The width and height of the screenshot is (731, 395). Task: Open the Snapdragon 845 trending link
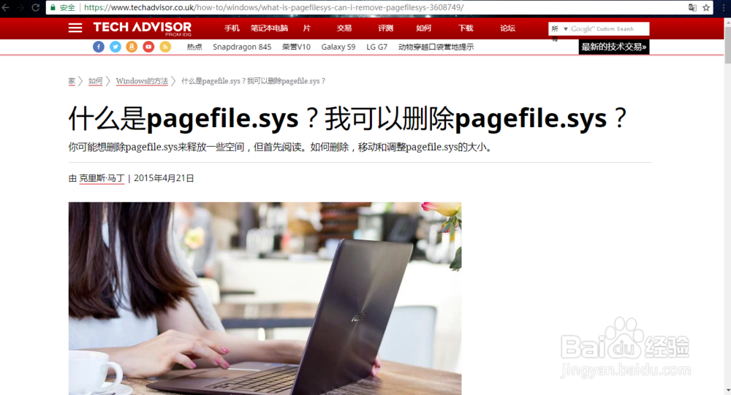(x=242, y=47)
